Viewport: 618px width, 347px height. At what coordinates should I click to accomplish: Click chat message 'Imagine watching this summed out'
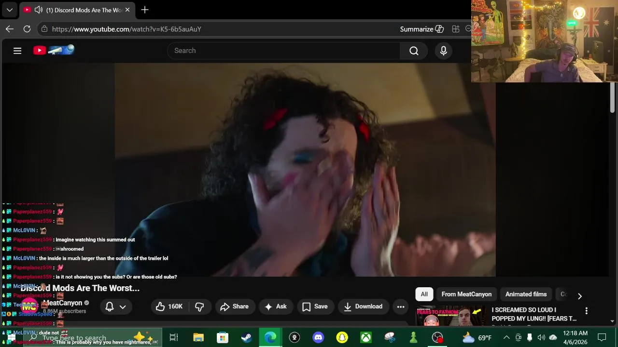click(x=95, y=240)
